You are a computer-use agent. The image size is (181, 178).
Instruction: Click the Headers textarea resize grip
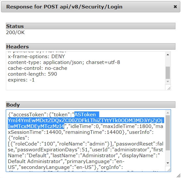tap(169, 88)
